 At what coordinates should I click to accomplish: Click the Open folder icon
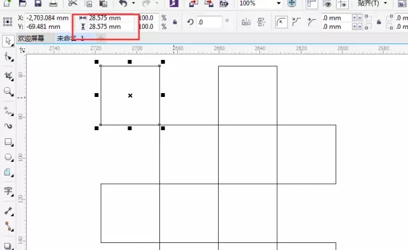[x=23, y=3]
